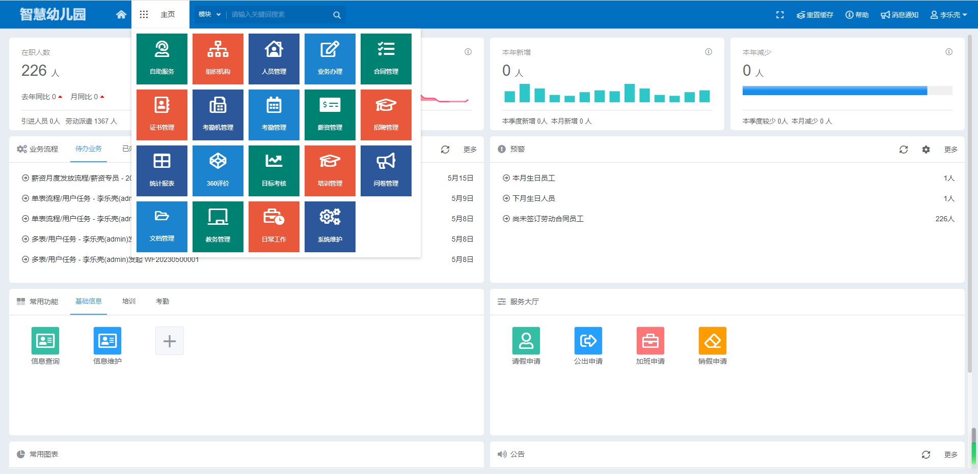Open 预警 panel settings gear

point(926,150)
